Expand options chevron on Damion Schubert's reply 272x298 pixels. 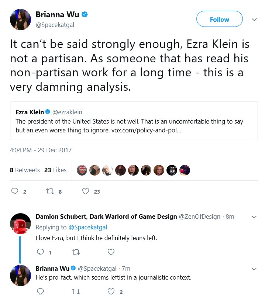coord(254,217)
